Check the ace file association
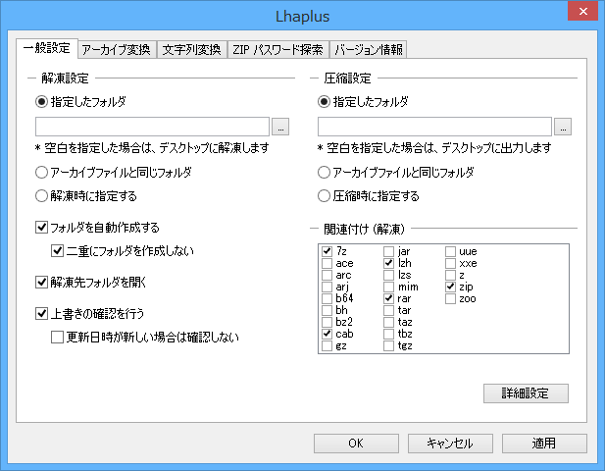The height and width of the screenshot is (471, 605). point(327,263)
